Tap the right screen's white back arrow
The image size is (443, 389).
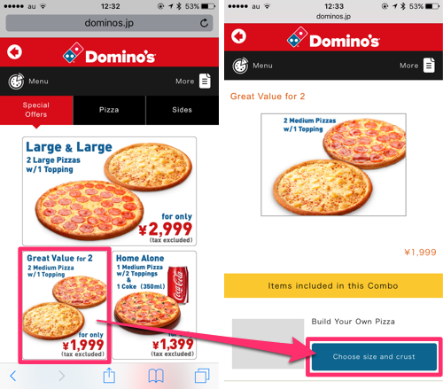click(x=238, y=36)
